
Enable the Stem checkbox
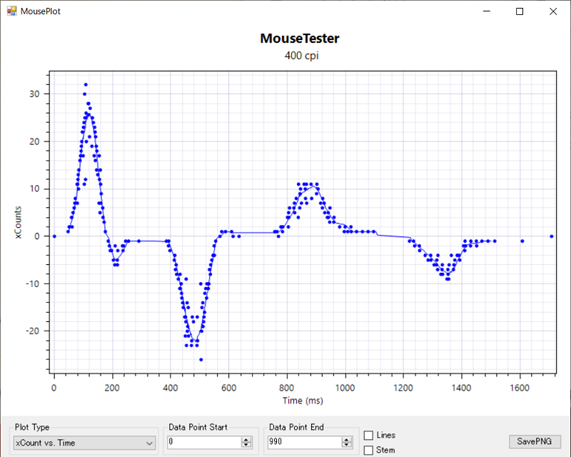(368, 450)
